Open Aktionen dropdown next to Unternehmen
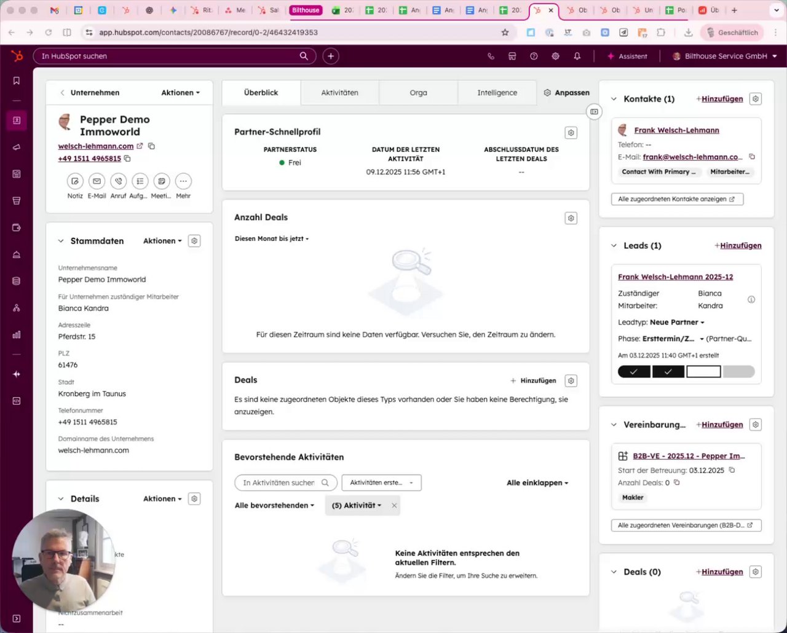 [x=181, y=93]
